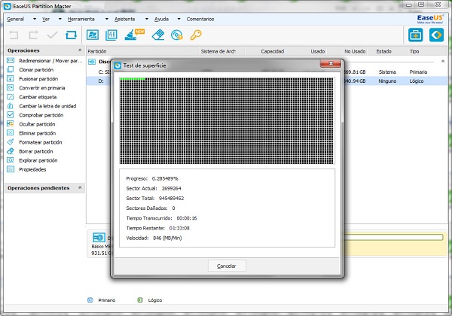Collapse the Operaciones panel
Viewport: 452px width, 316px height.
click(x=80, y=50)
